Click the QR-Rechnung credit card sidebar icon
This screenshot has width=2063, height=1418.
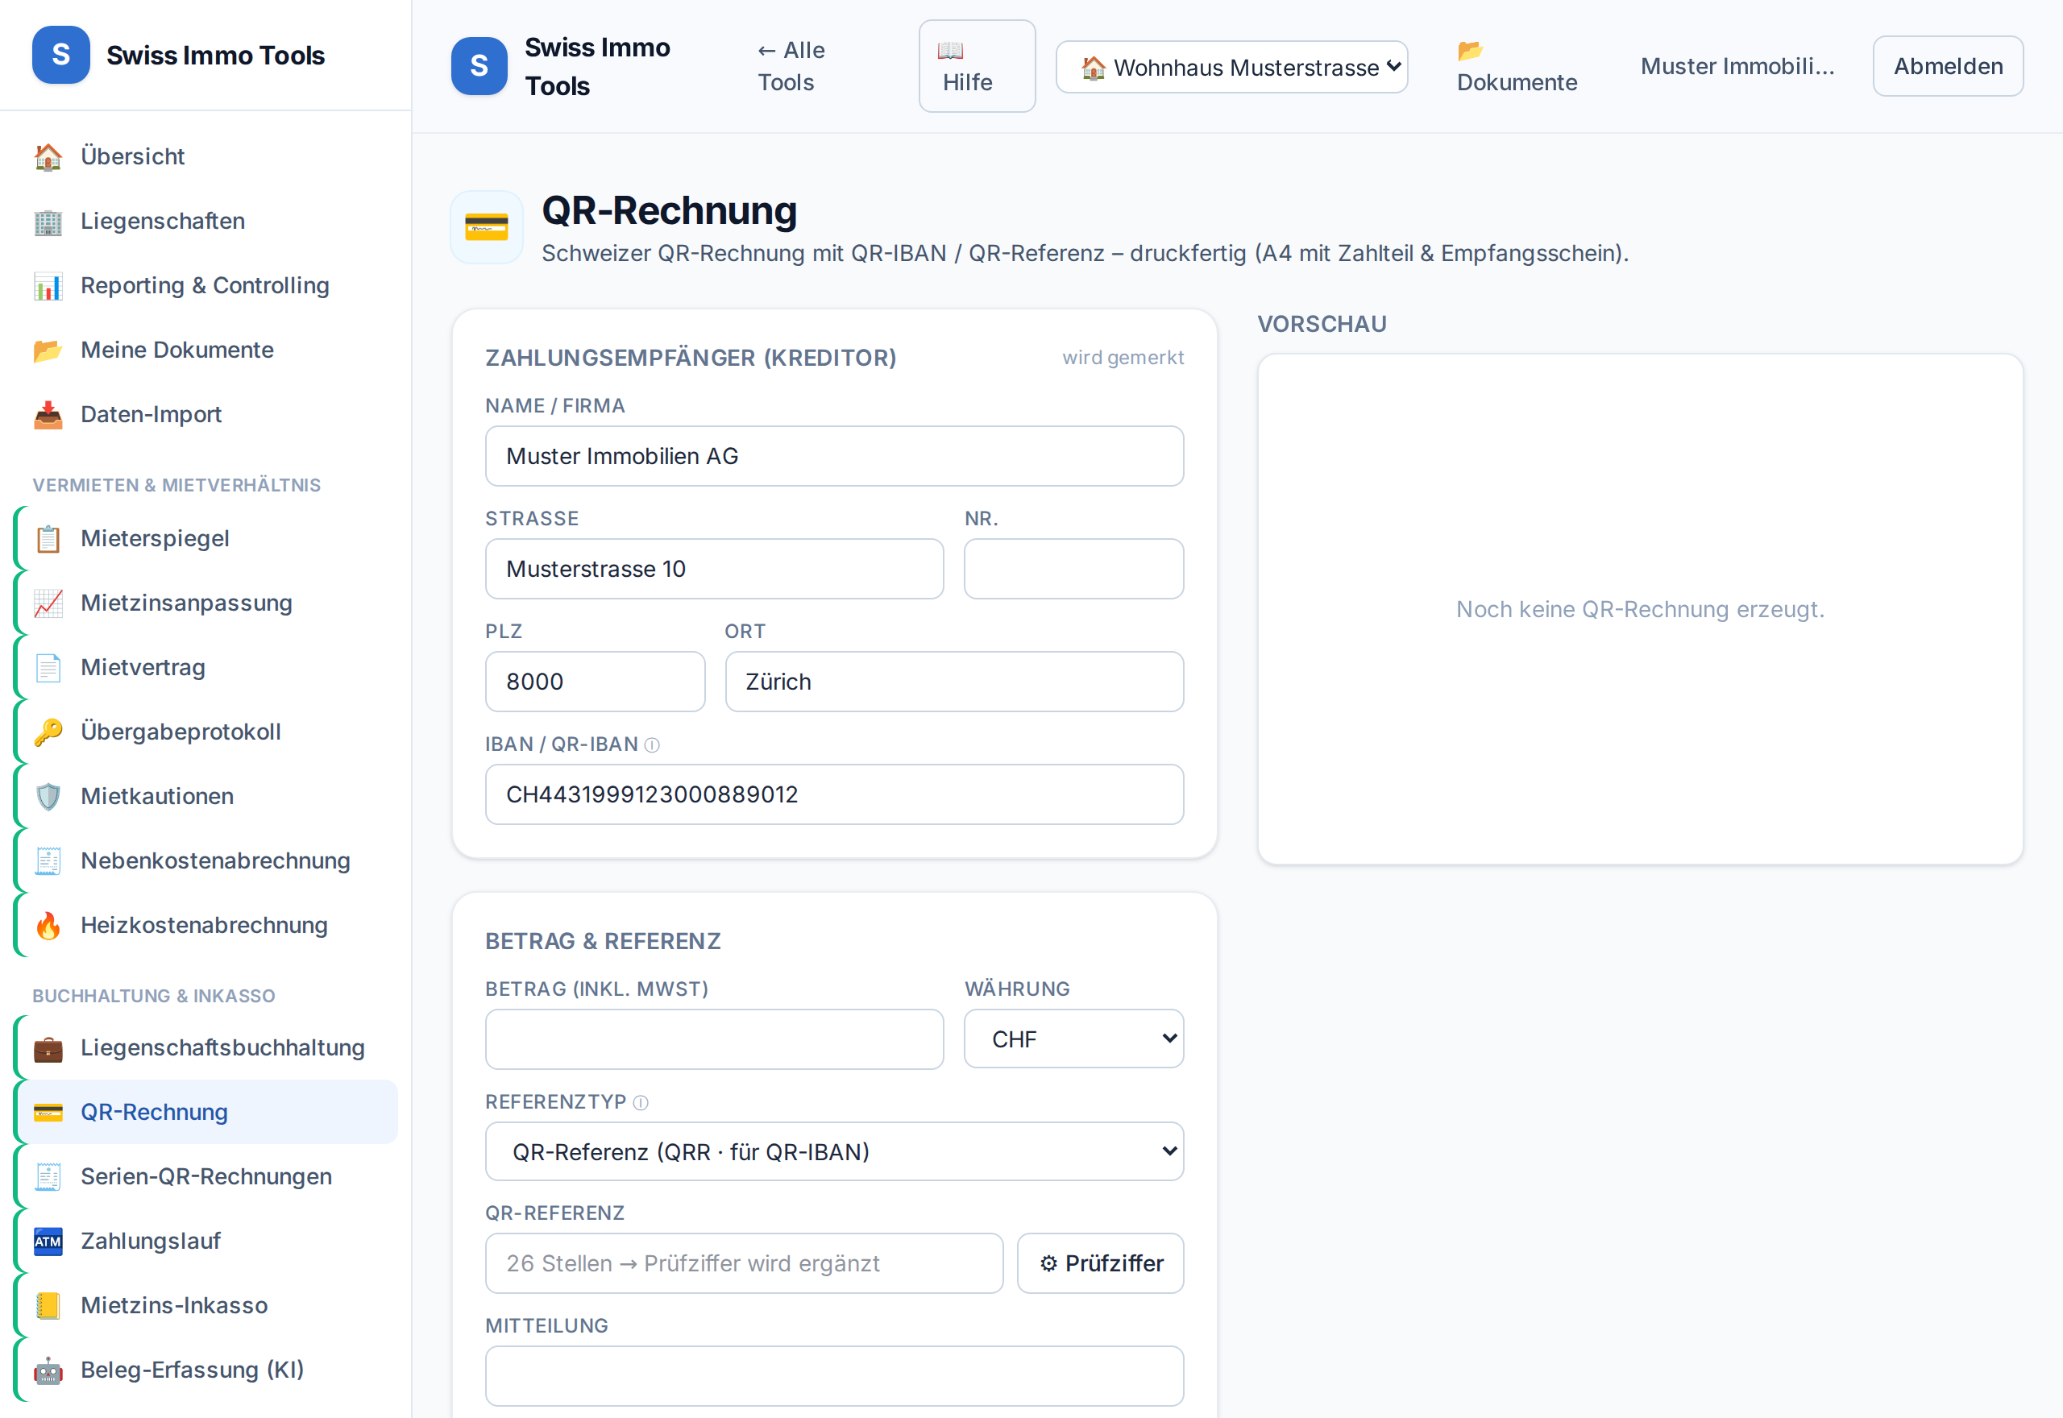pyautogui.click(x=48, y=1113)
